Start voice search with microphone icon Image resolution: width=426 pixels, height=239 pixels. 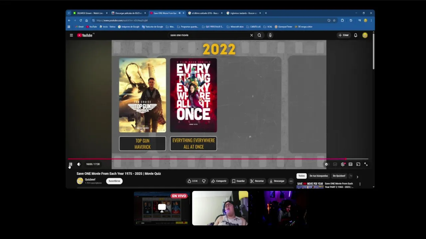[x=270, y=35]
